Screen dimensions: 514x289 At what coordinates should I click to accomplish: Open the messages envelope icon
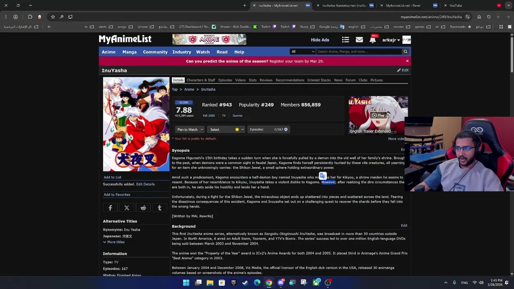(359, 40)
